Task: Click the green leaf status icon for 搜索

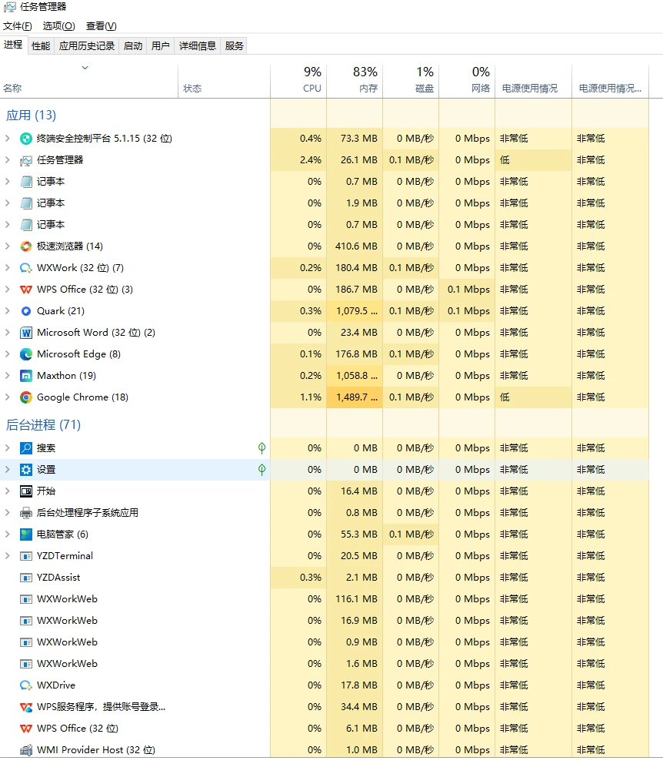Action: tap(262, 447)
